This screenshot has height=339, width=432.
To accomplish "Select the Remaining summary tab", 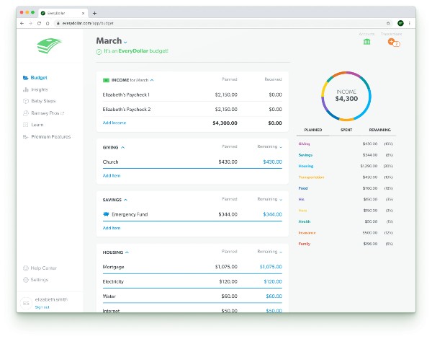I will pos(379,130).
